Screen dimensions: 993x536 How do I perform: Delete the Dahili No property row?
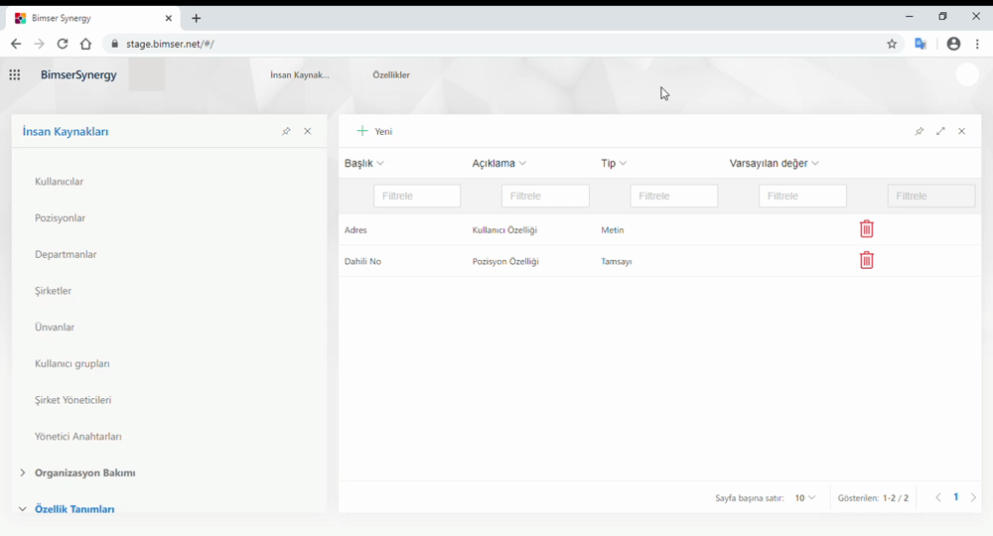pos(866,261)
